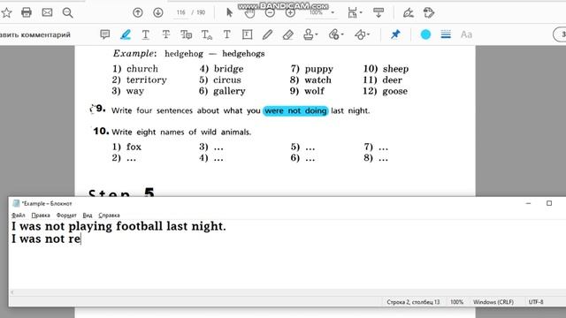The width and height of the screenshot is (566, 318).
Task: Click the word 'fox' in exercise 10
Action: pyautogui.click(x=134, y=147)
